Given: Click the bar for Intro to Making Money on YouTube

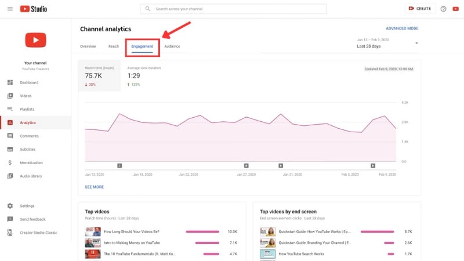Looking at the screenshot, I should [207, 242].
